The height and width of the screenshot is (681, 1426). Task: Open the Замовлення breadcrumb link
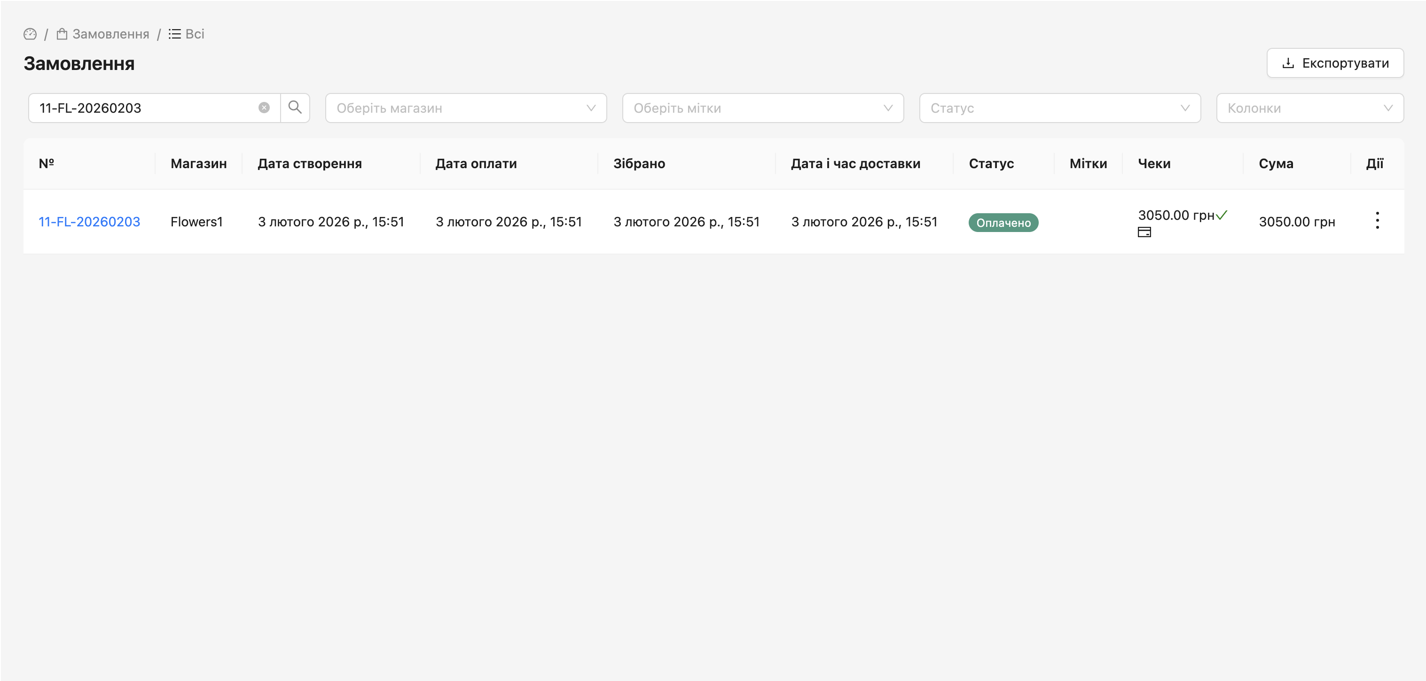pos(110,34)
